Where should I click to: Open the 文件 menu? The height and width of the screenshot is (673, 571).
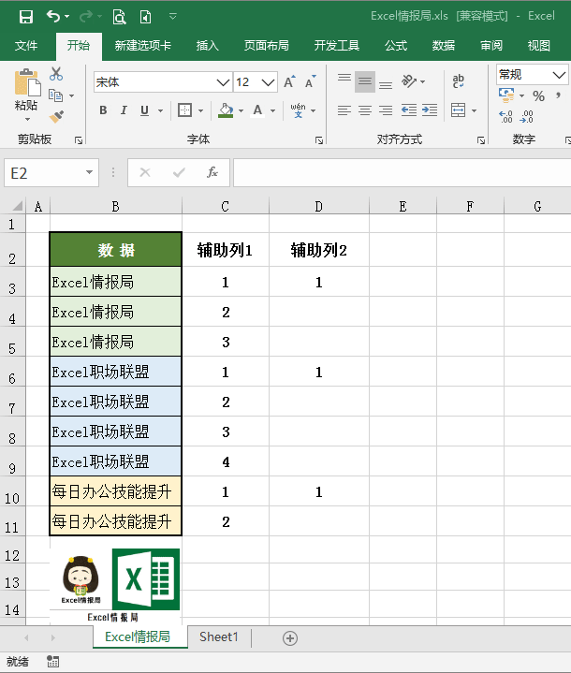click(26, 46)
